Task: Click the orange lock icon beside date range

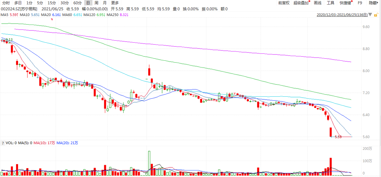Action: (x=376, y=15)
